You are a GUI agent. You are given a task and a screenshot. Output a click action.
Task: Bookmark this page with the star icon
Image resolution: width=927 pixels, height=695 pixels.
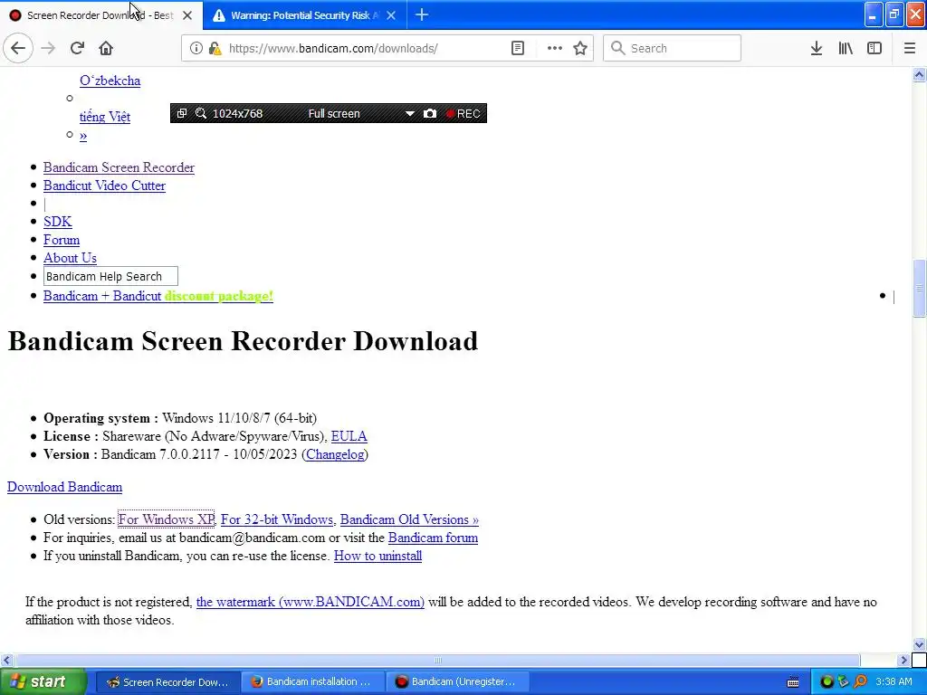580,49
